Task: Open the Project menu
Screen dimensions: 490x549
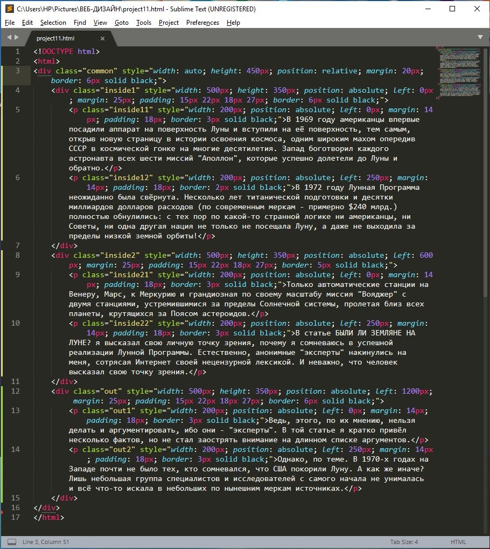Action: pos(169,23)
